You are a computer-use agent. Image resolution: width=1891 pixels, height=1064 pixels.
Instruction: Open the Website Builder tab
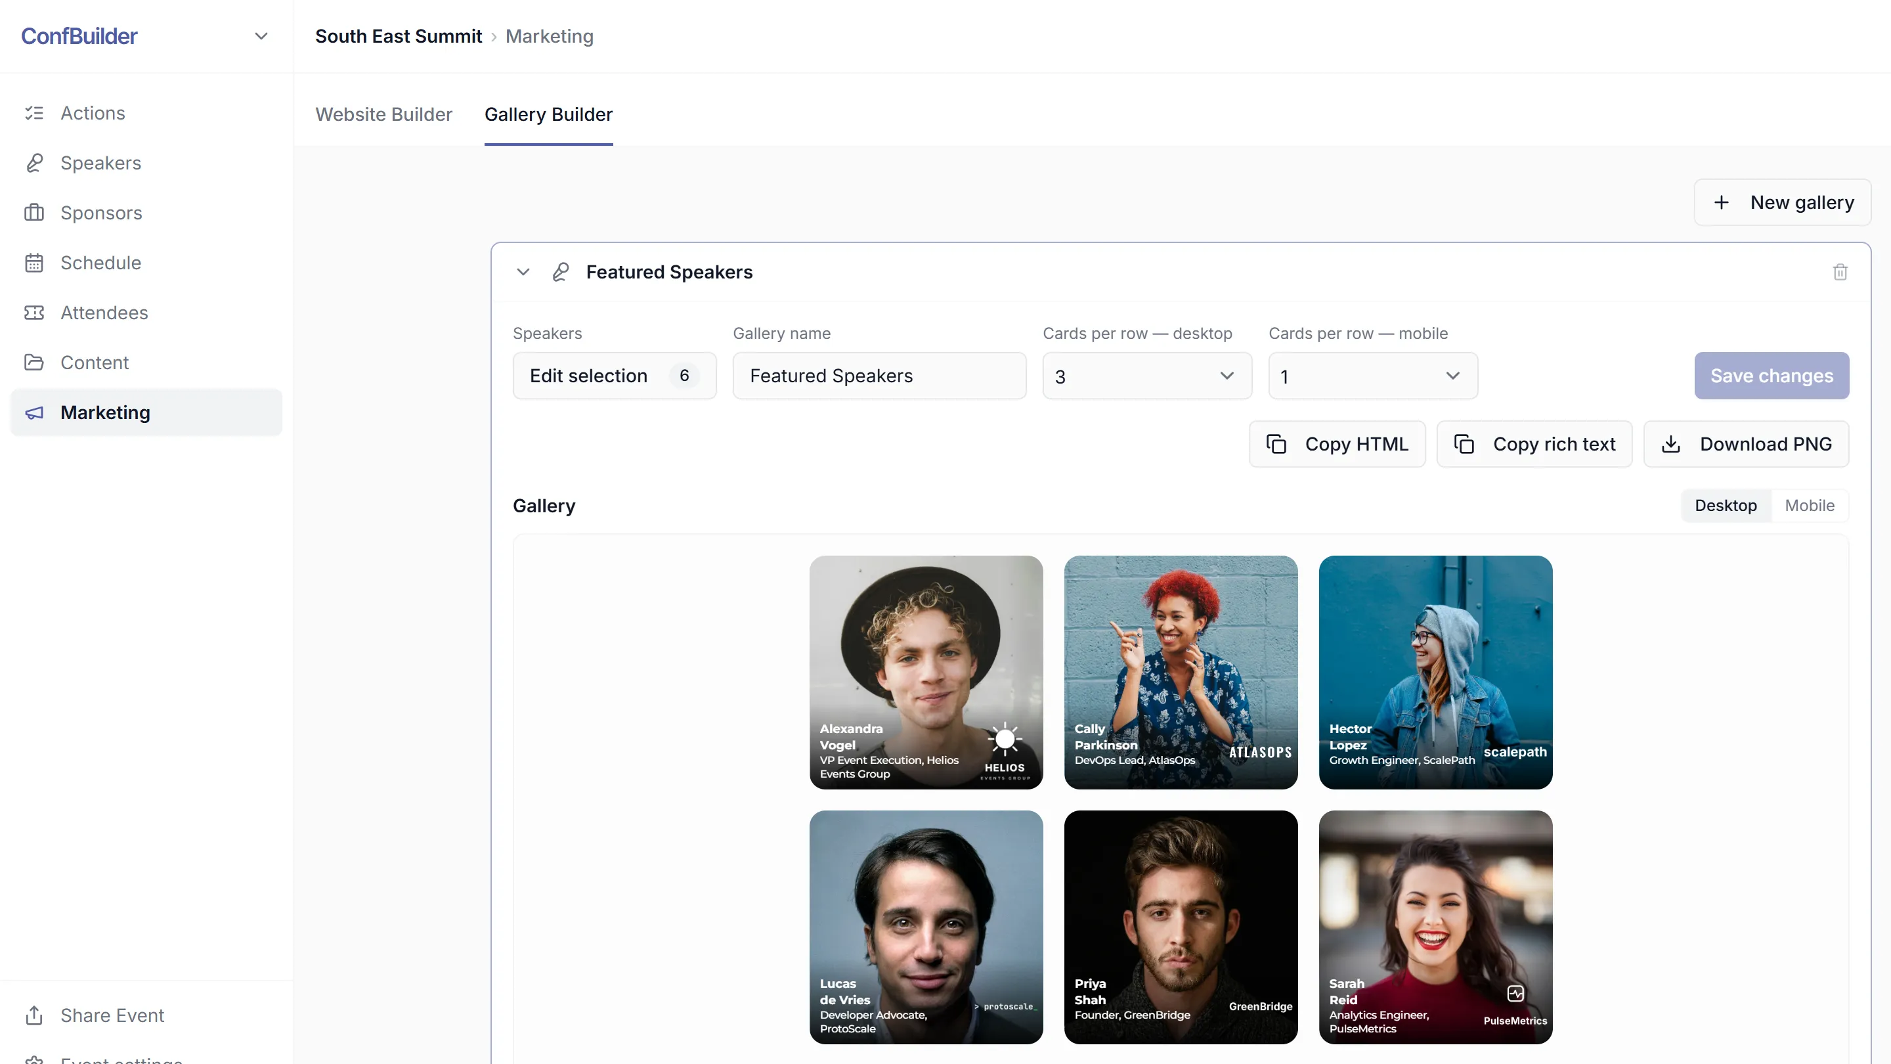click(384, 114)
